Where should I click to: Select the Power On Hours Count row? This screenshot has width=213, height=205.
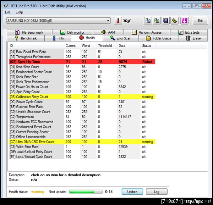point(82,87)
